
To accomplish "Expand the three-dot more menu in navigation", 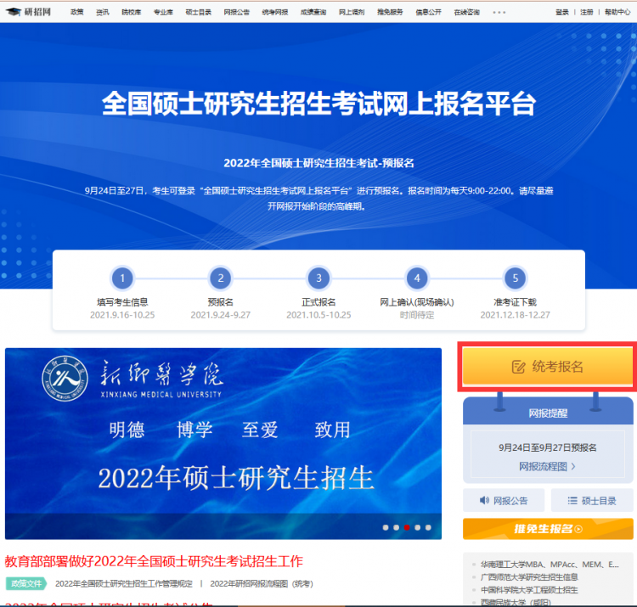I will (x=499, y=13).
